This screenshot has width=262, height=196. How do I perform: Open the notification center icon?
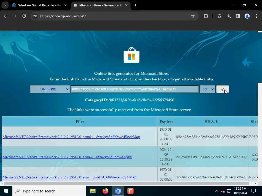[254, 191]
